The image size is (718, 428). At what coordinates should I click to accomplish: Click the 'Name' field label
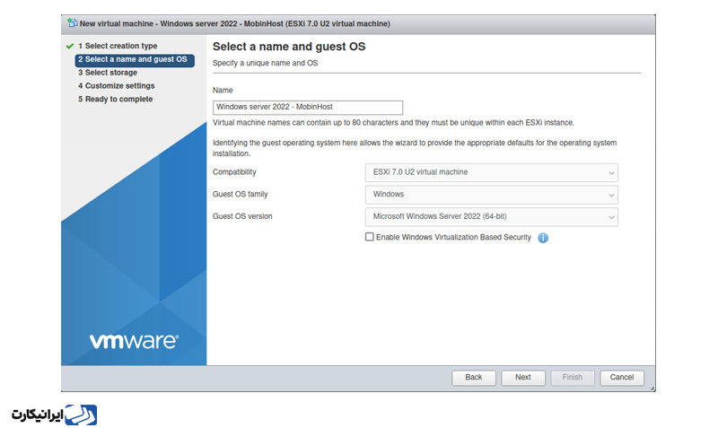pyautogui.click(x=223, y=91)
